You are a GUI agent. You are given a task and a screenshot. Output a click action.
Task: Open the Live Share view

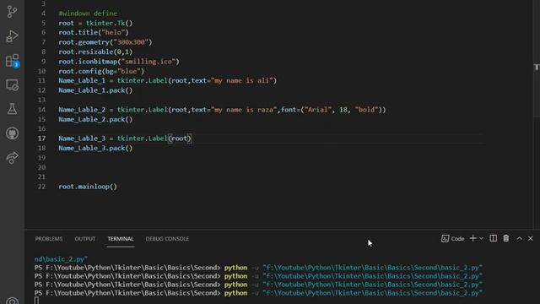tap(12, 158)
